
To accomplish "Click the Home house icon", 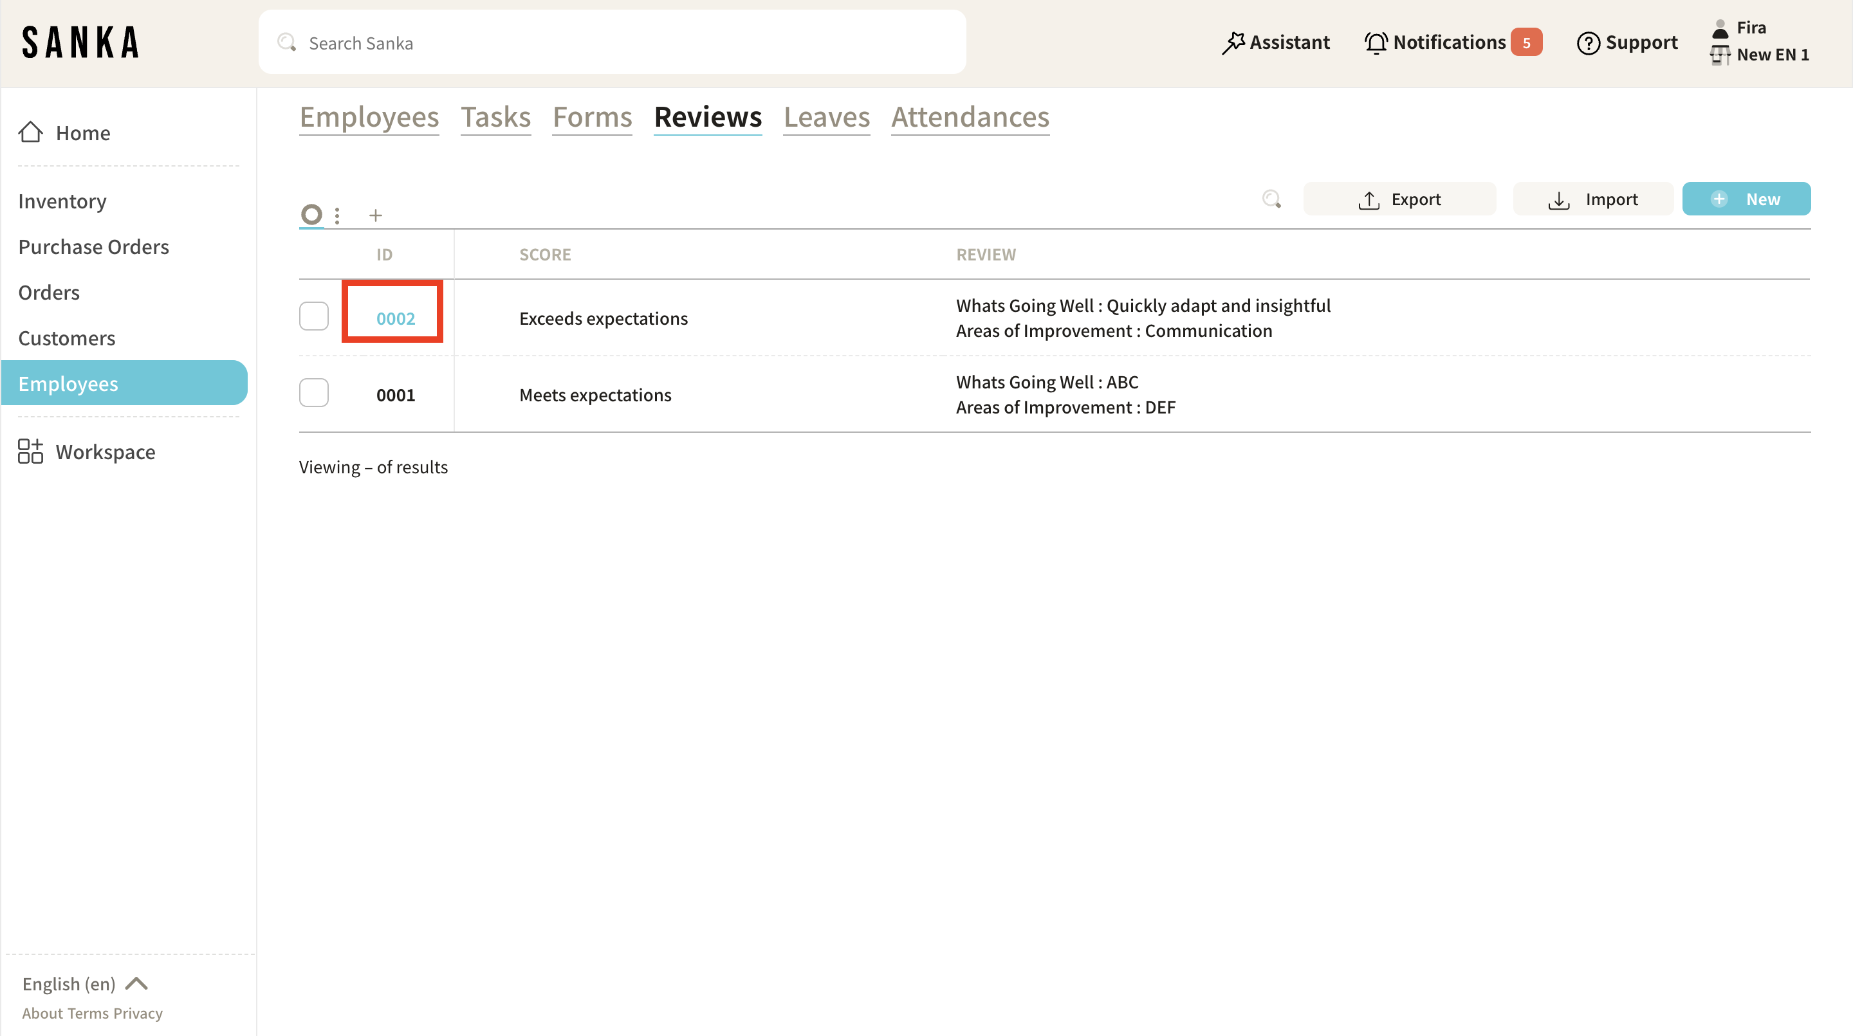I will [30, 132].
